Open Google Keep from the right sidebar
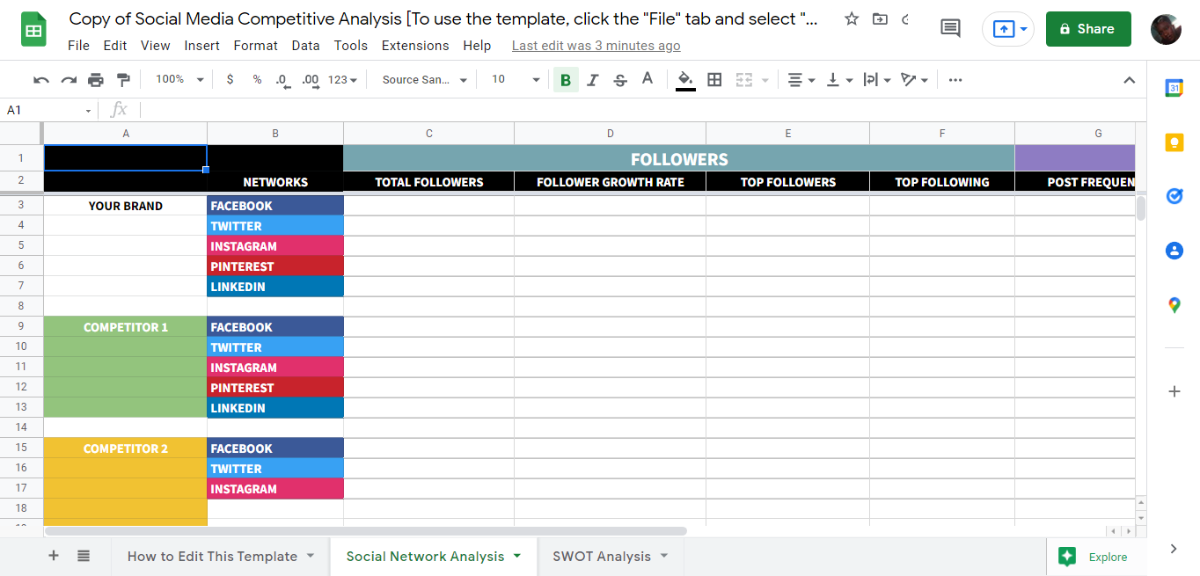This screenshot has height=576, width=1200. pyautogui.click(x=1174, y=142)
